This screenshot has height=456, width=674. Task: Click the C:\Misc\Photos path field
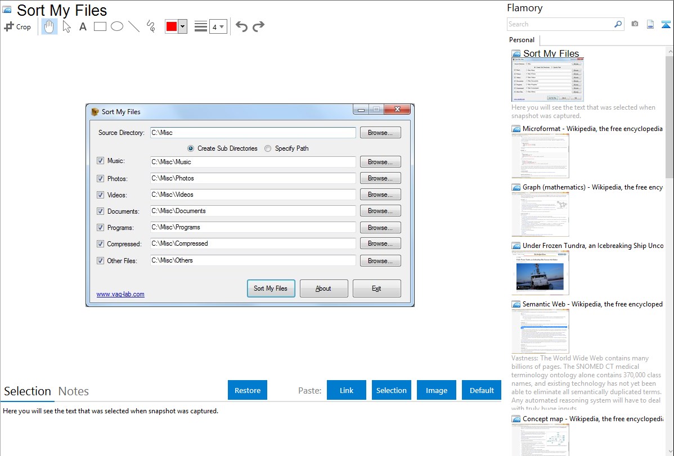[x=253, y=178]
